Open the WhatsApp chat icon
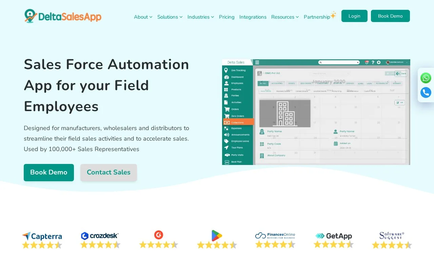Viewport: 434px width, 271px height. [x=426, y=78]
